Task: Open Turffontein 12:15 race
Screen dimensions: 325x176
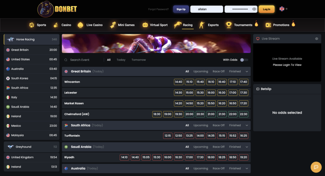Action: click(168, 136)
